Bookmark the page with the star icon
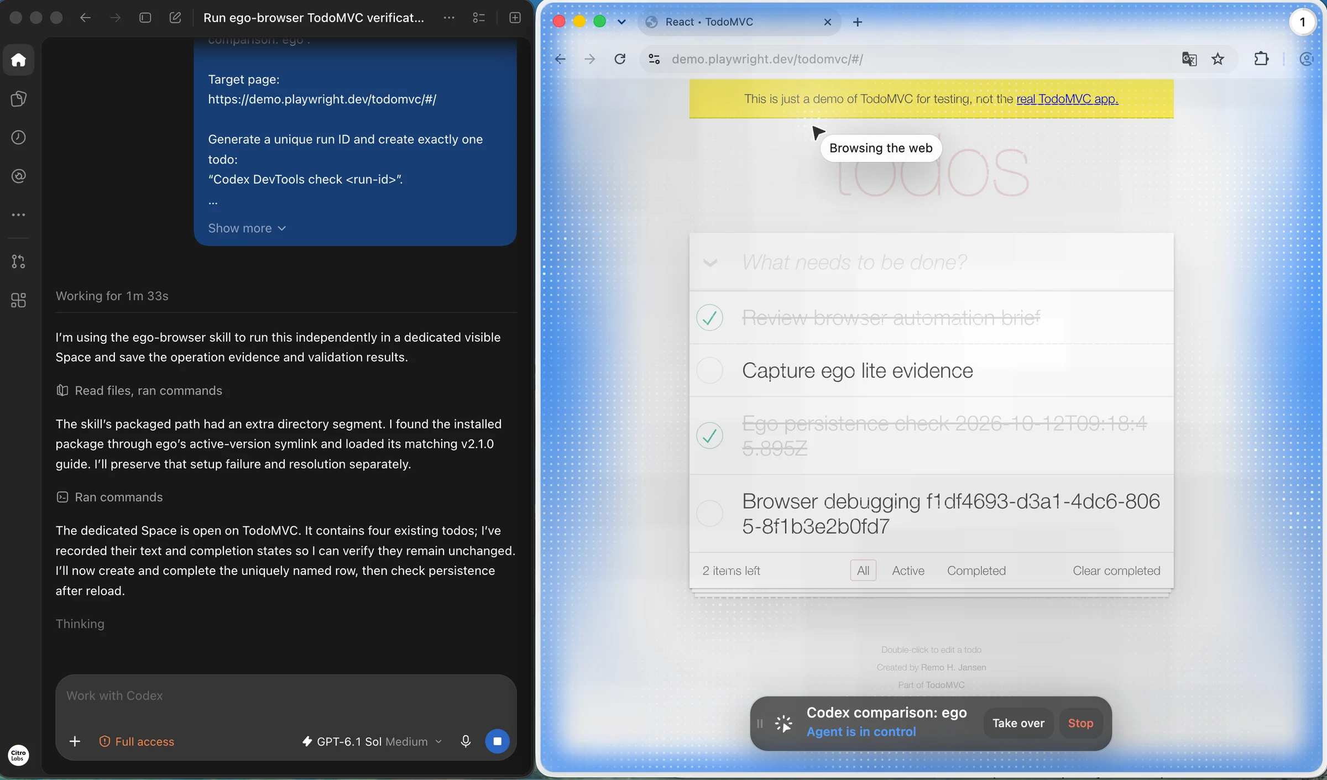This screenshot has width=1327, height=780. coord(1218,59)
